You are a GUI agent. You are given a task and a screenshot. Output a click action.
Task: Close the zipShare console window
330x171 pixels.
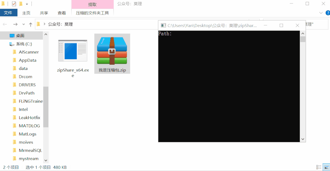point(297,25)
